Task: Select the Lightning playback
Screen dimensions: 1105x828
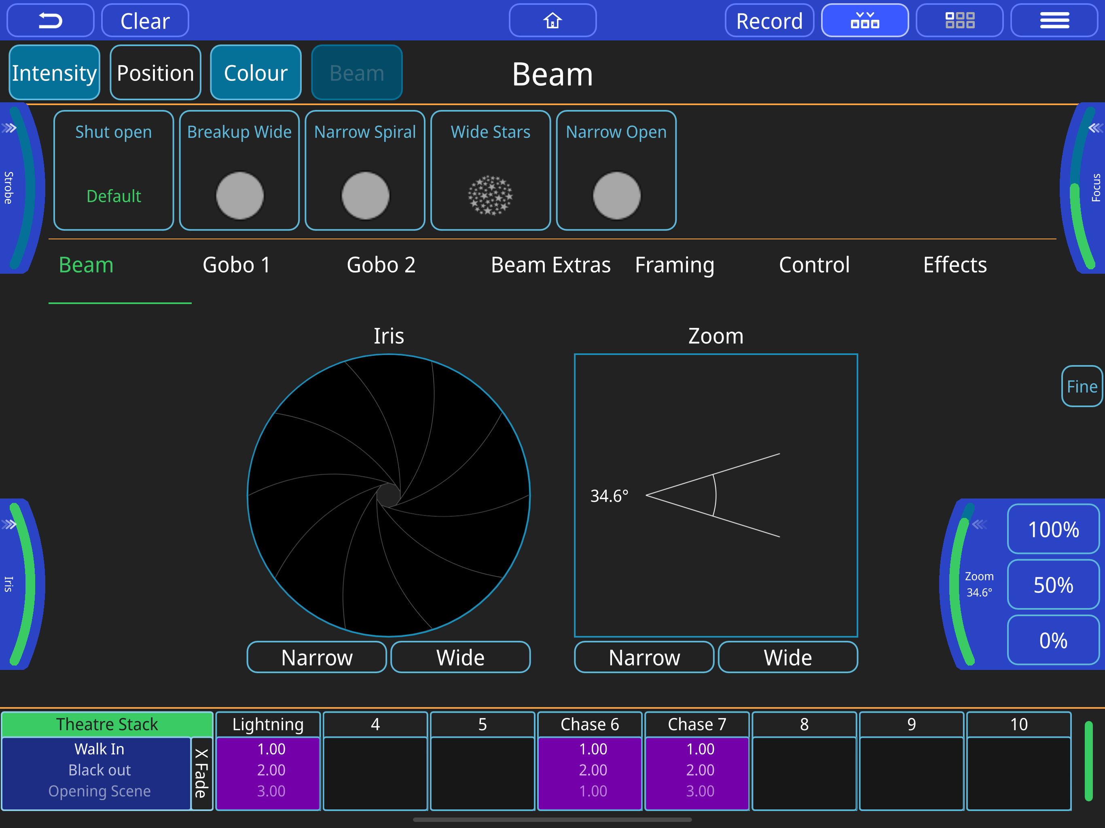Action: tap(268, 760)
